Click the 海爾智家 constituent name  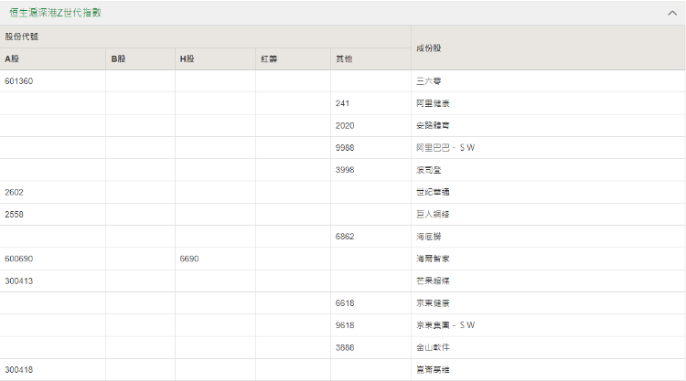pyautogui.click(x=433, y=259)
